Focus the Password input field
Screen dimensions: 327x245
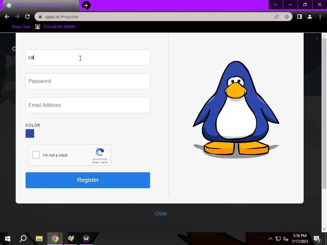(x=87, y=81)
